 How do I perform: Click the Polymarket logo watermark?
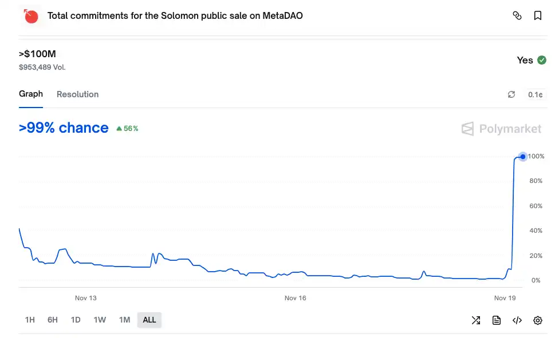pyautogui.click(x=502, y=128)
